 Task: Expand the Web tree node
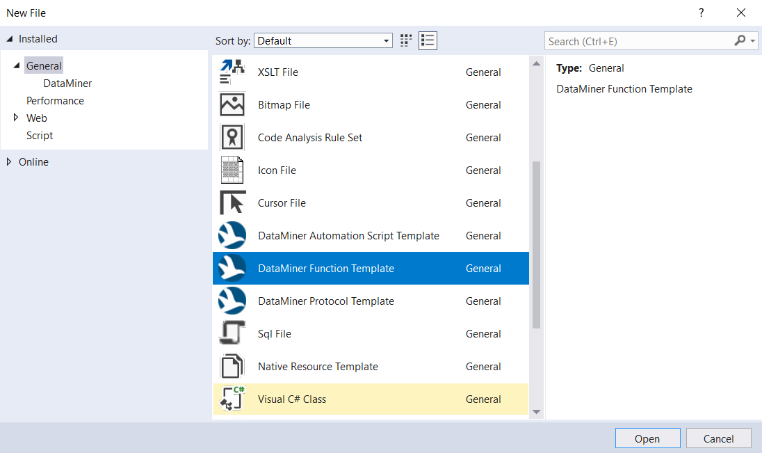(x=15, y=118)
